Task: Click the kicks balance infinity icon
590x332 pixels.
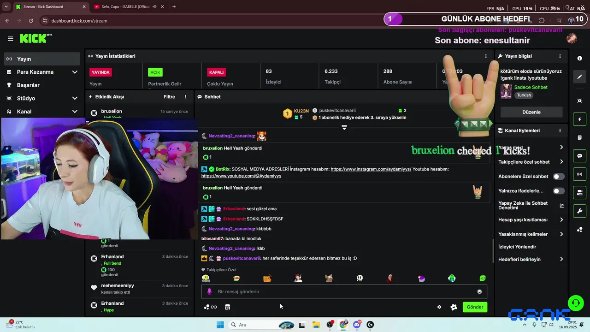Action: [x=210, y=307]
